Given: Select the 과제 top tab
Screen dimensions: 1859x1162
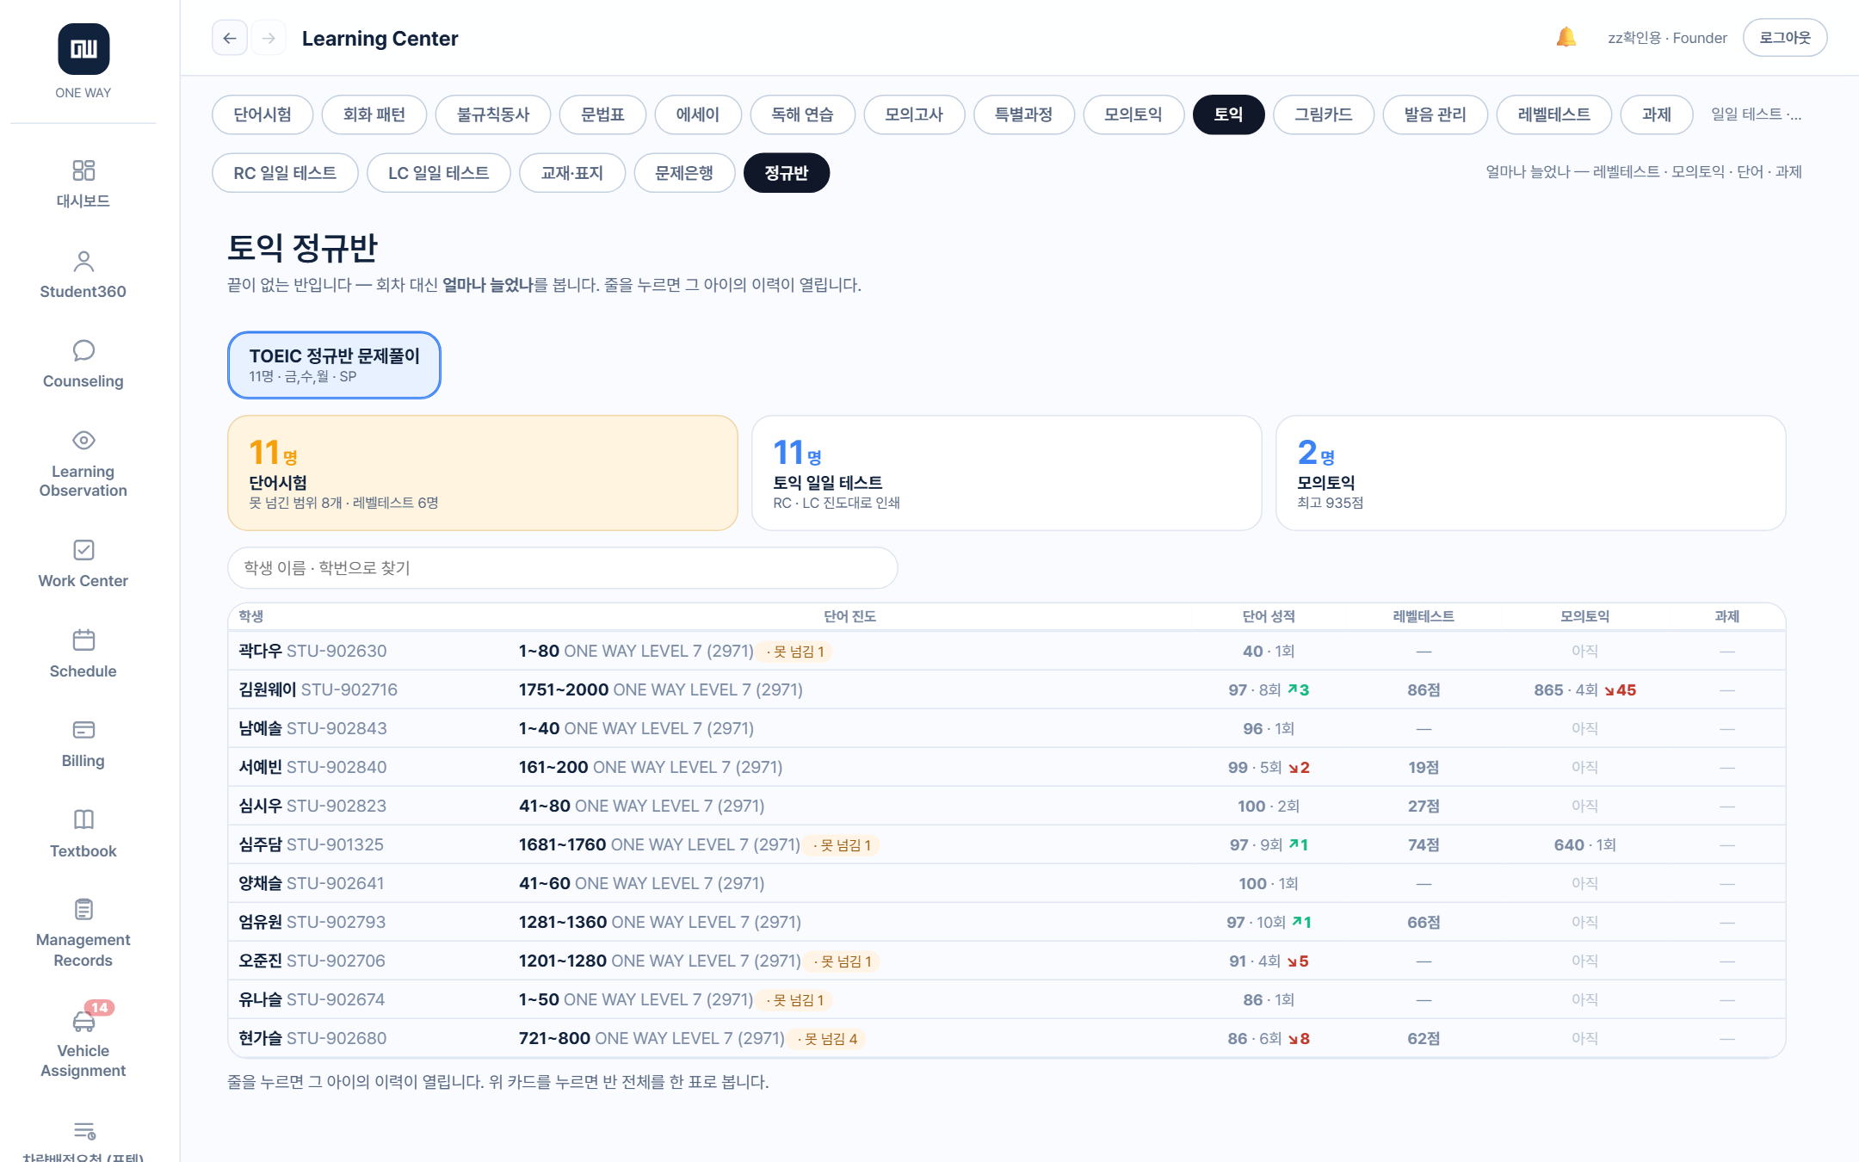Looking at the screenshot, I should [1656, 114].
